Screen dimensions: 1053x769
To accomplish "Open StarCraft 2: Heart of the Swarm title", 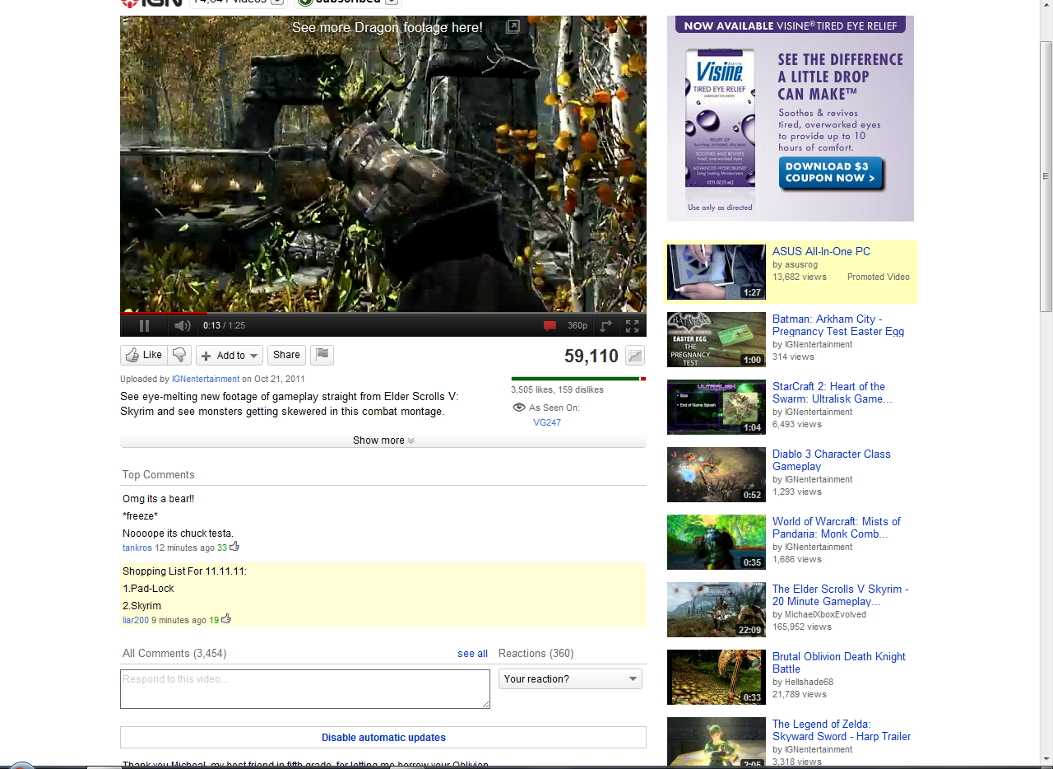I will [833, 393].
